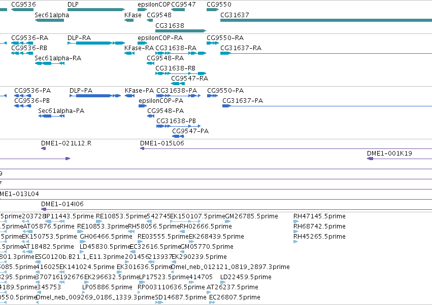Open the Dmel_neb_012121_0819_2897.3prime EST
432x305 pixels.
[230, 267]
